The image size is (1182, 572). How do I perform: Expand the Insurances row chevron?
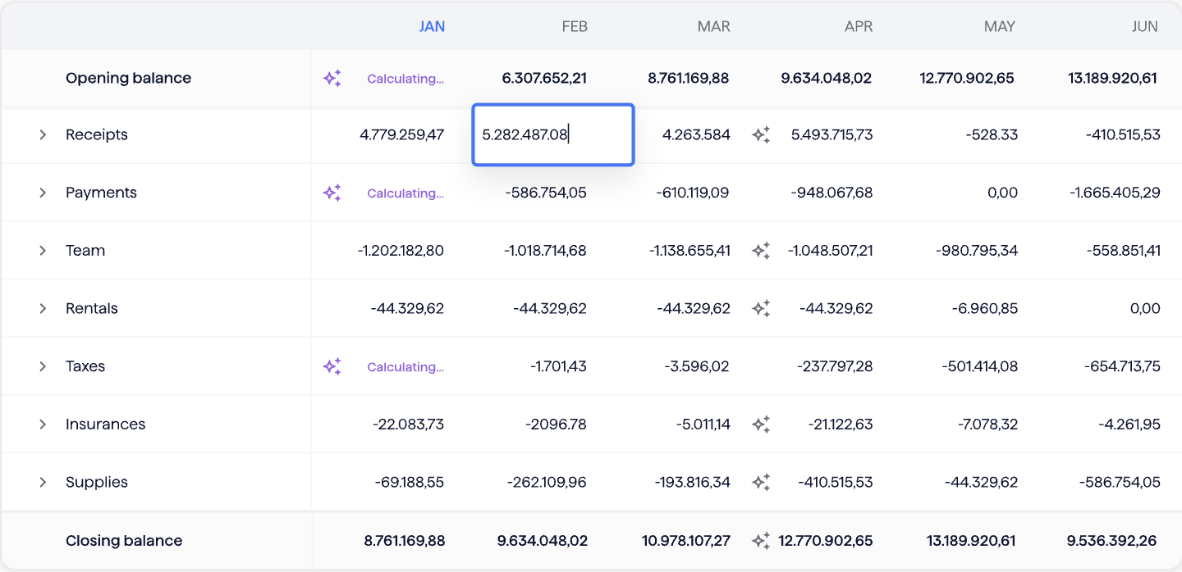pyautogui.click(x=43, y=424)
